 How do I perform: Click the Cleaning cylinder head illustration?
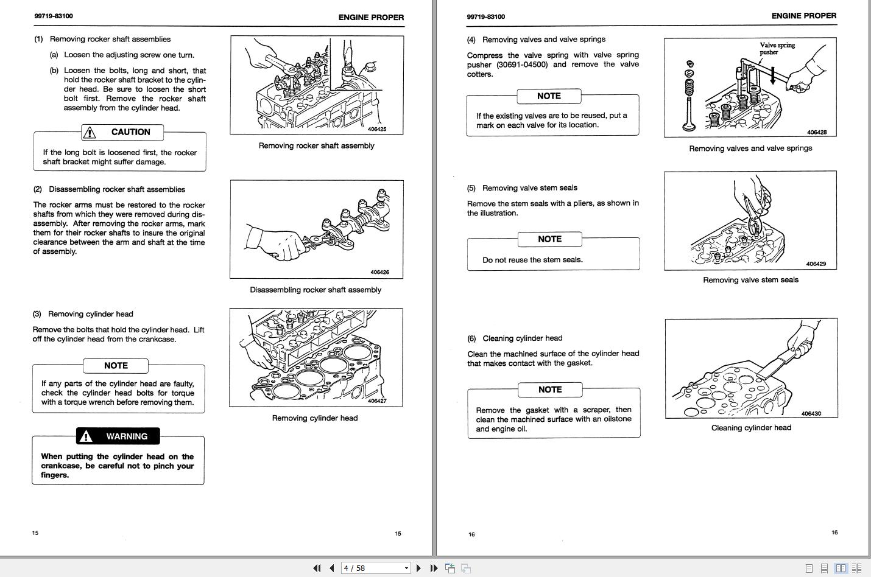click(751, 368)
